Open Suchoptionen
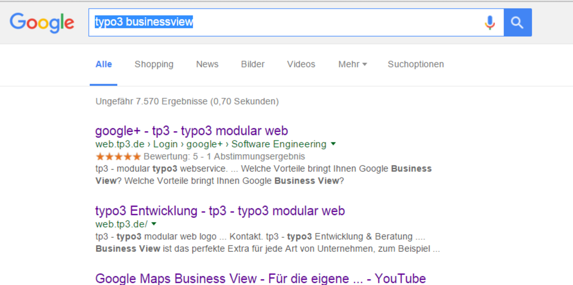This screenshot has width=573, height=285. point(415,64)
